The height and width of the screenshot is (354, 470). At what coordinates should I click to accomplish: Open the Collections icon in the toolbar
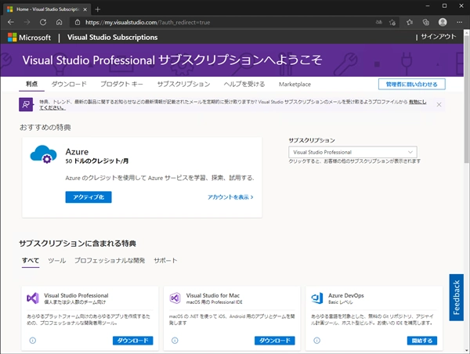[x=426, y=22]
